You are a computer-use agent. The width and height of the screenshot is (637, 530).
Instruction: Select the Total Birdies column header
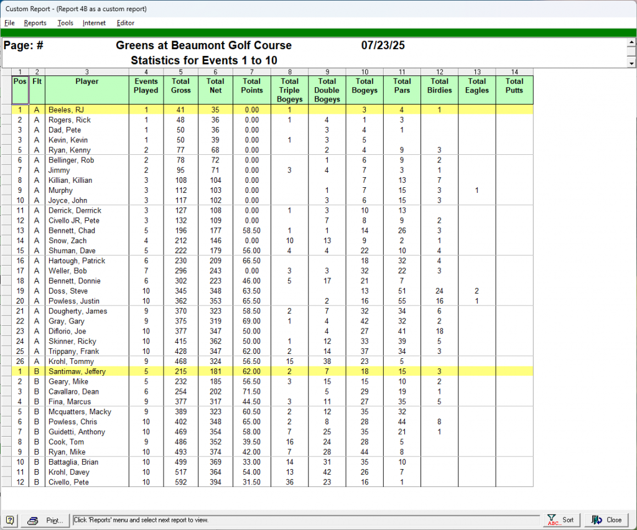pos(439,86)
